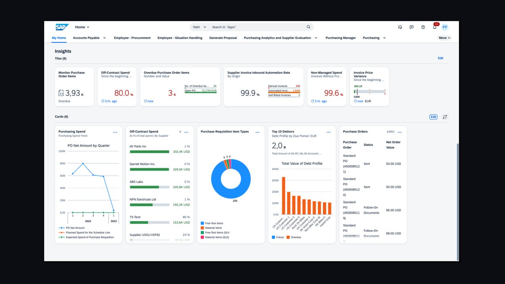
Task: Open Off-Contract Spend card options menu
Action: pos(186,132)
